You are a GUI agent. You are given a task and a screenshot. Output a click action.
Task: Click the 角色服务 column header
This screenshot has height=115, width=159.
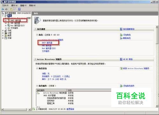coord(52,90)
